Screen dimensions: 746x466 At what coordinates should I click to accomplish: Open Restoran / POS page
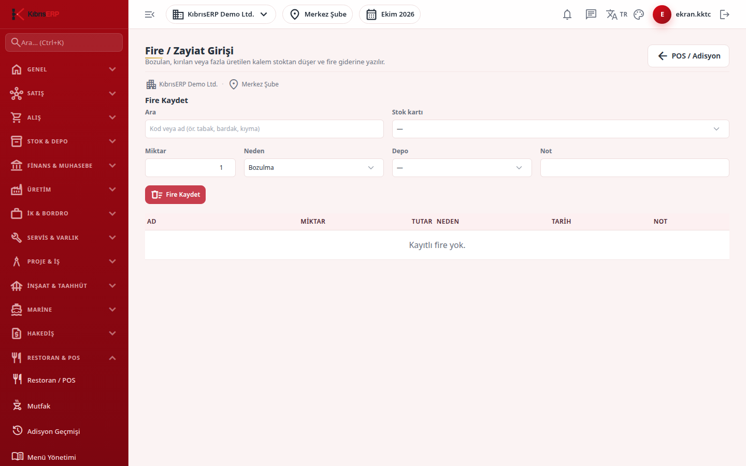coord(64,380)
